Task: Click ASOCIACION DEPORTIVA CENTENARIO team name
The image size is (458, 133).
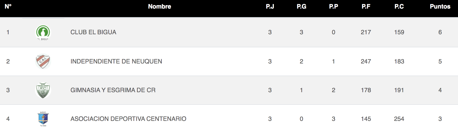Action: click(128, 119)
